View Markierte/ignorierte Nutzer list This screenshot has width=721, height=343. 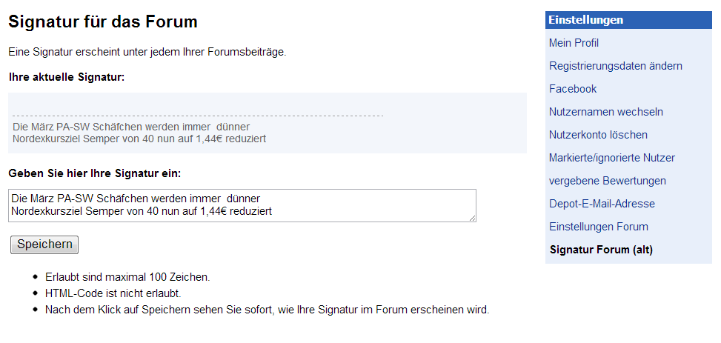pyautogui.click(x=611, y=158)
